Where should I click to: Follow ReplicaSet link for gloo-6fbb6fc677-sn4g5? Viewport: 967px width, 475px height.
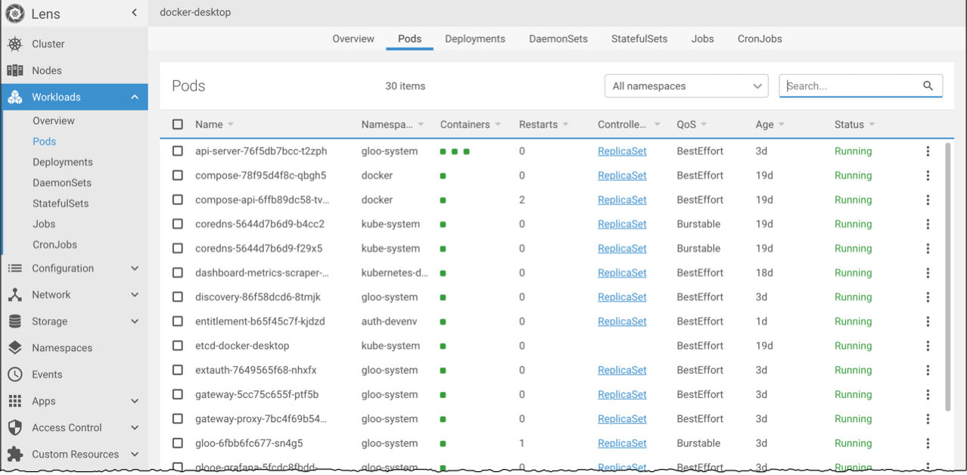click(622, 443)
